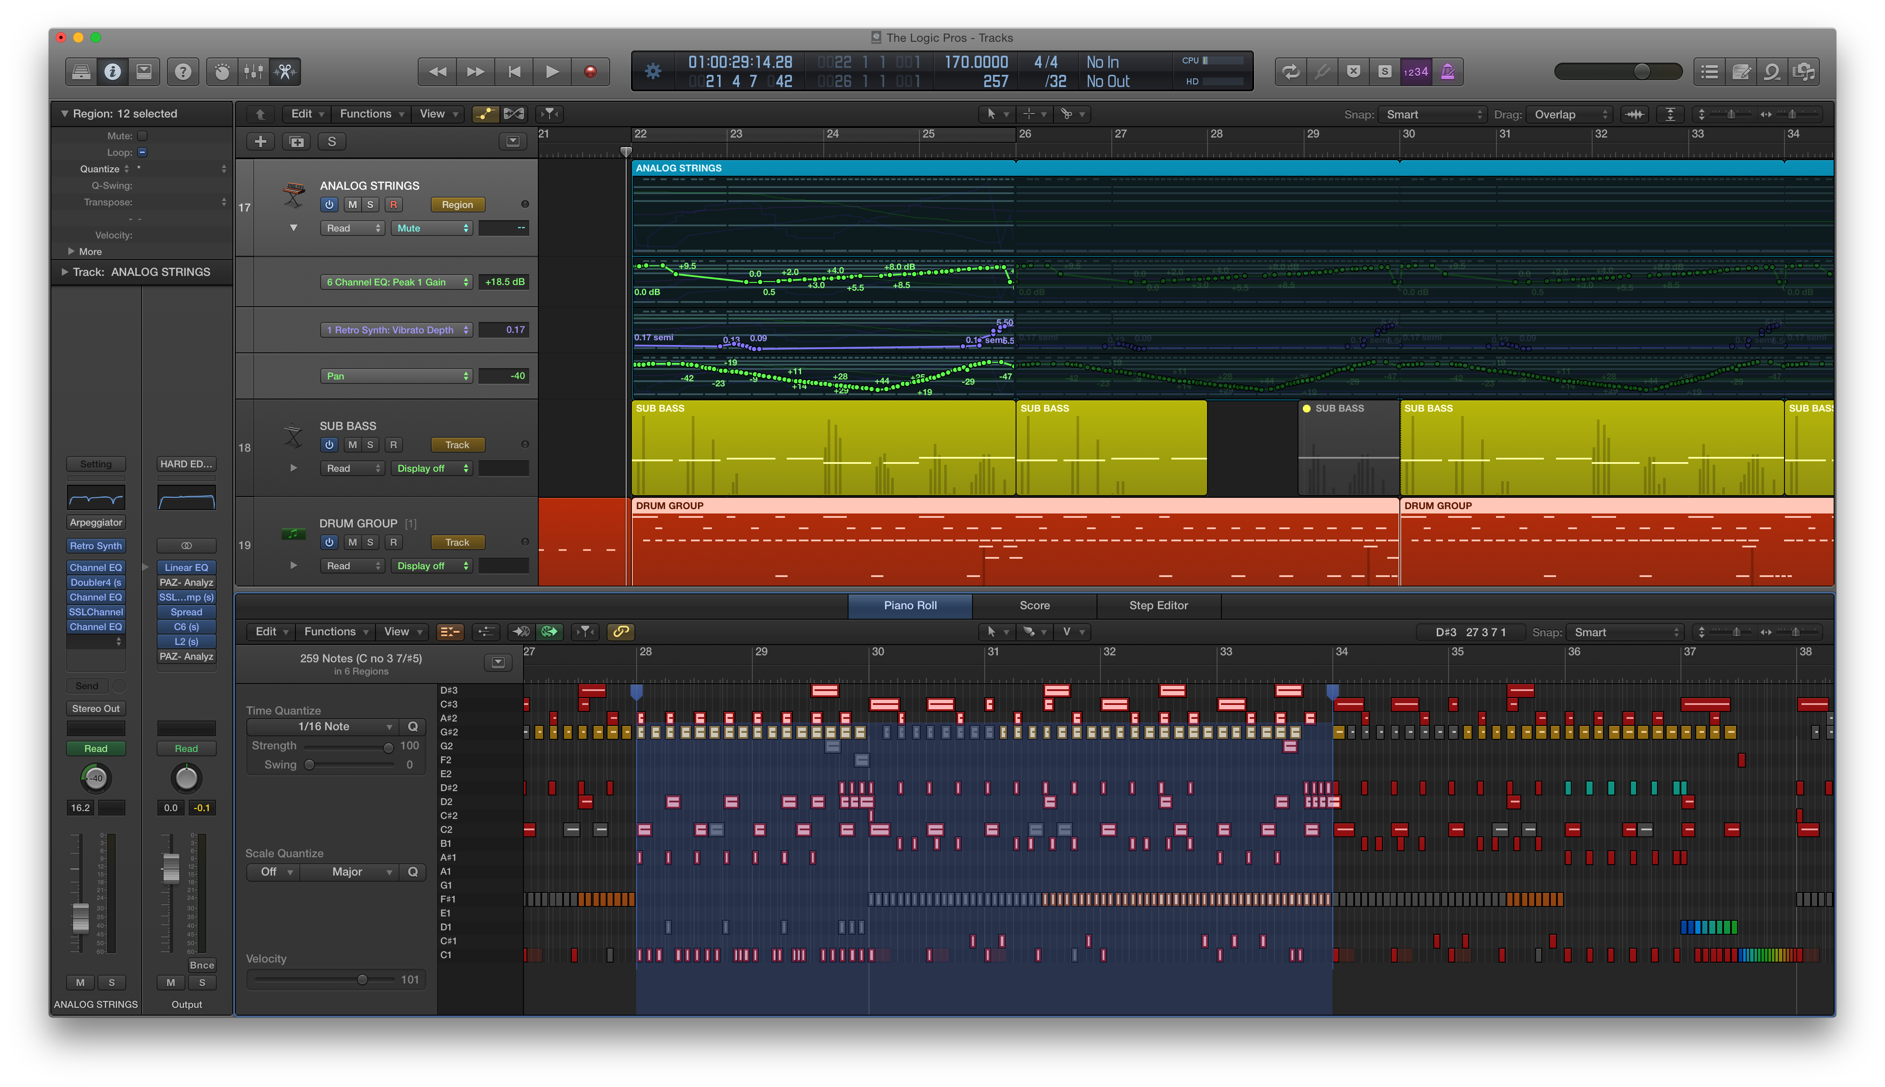Open the Mixer view

click(x=253, y=72)
